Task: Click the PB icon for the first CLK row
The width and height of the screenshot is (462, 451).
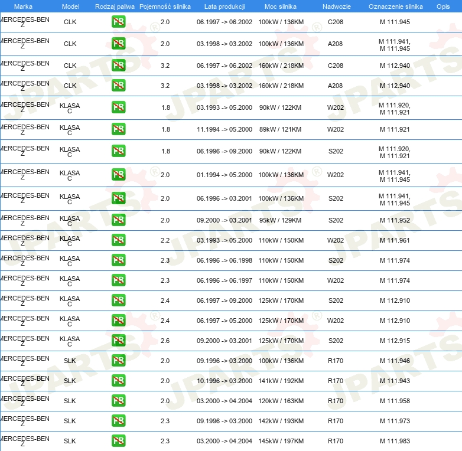Action: click(x=118, y=22)
